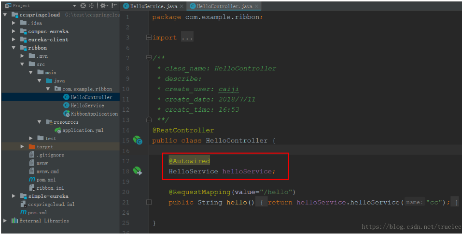Switch to the HelloService.java tab
462x234 pixels.
click(154, 6)
